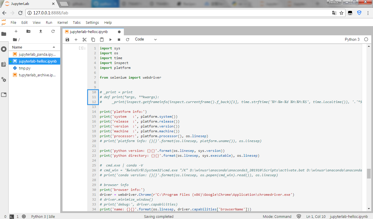
Task: Open the File Browser sidebar tab
Action: tap(4, 34)
